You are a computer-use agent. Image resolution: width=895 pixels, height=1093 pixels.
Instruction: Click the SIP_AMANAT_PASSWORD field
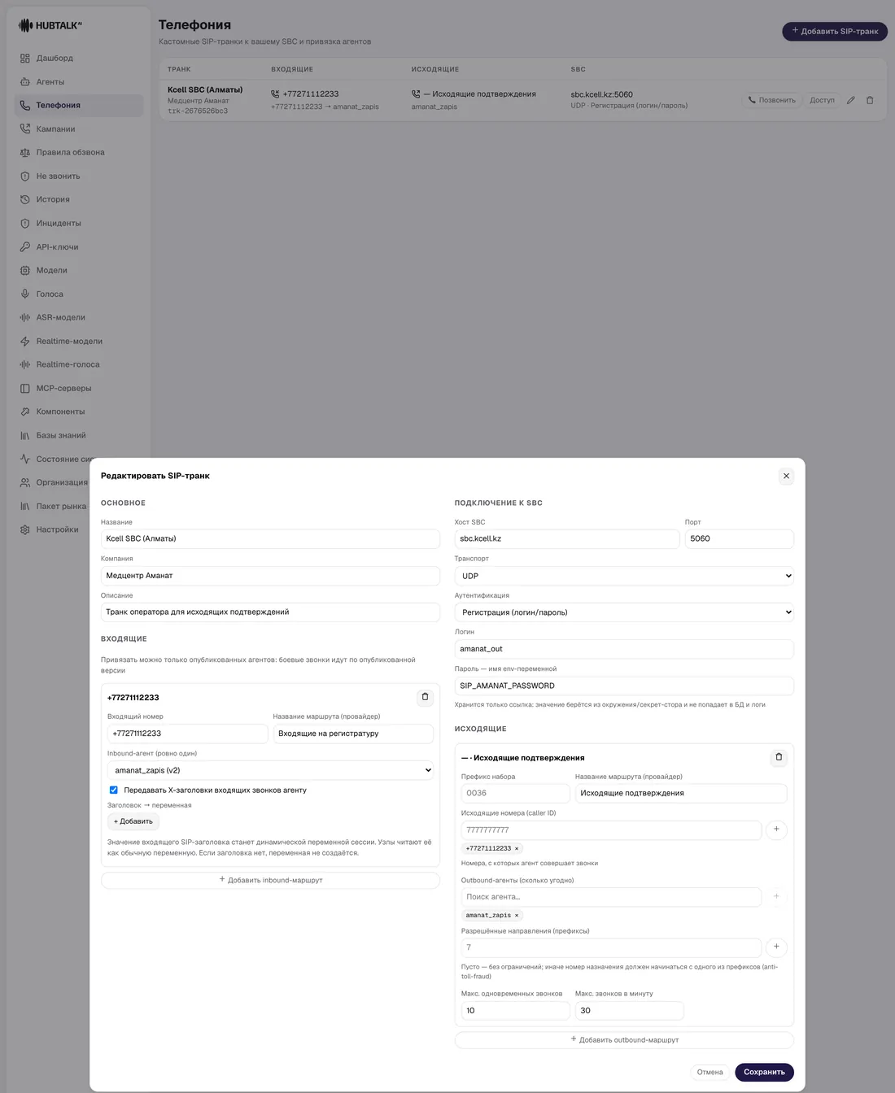(x=624, y=686)
